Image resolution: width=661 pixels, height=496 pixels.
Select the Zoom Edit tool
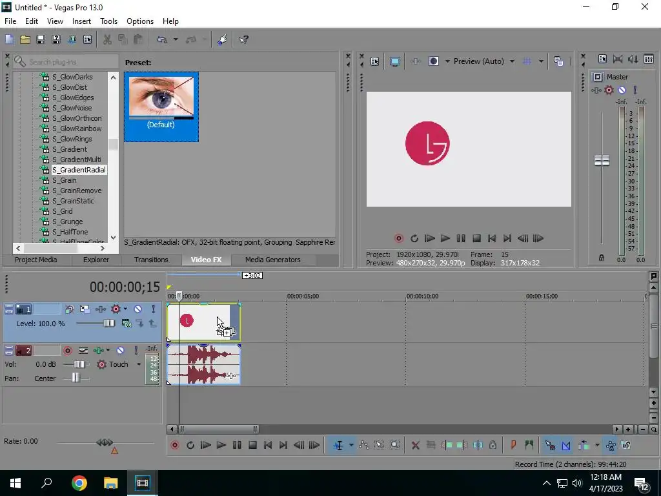394,445
